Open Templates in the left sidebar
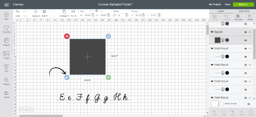 [6, 29]
